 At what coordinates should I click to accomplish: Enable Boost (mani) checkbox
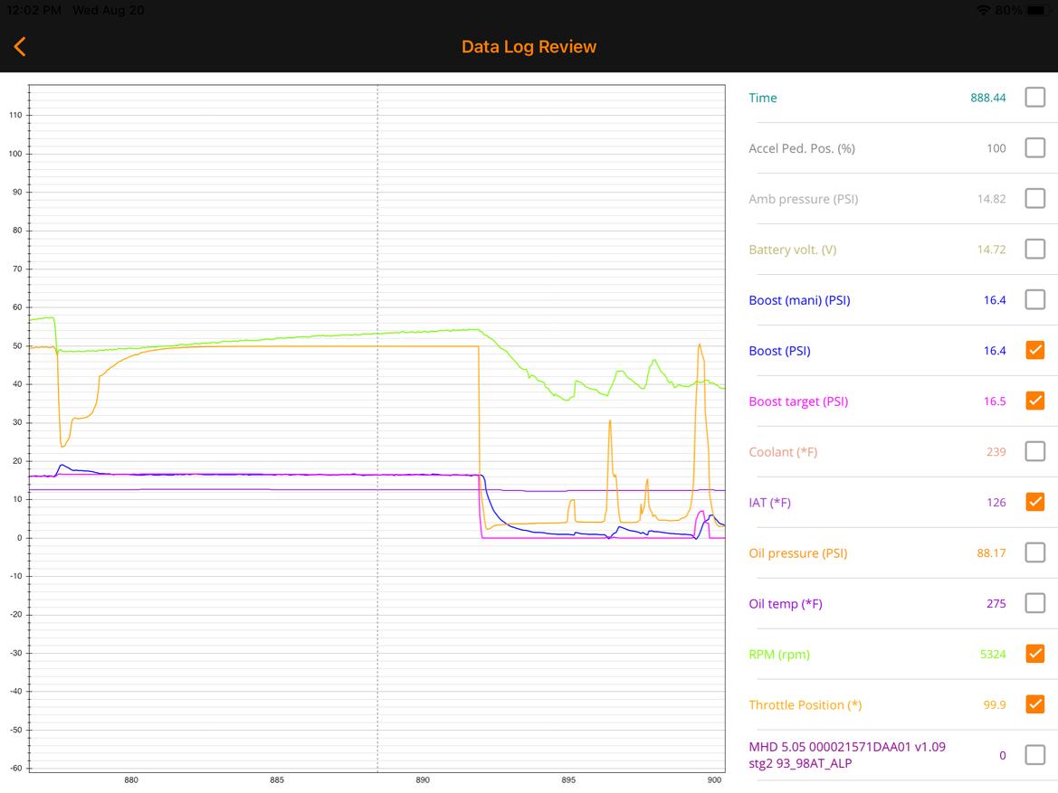click(1034, 300)
